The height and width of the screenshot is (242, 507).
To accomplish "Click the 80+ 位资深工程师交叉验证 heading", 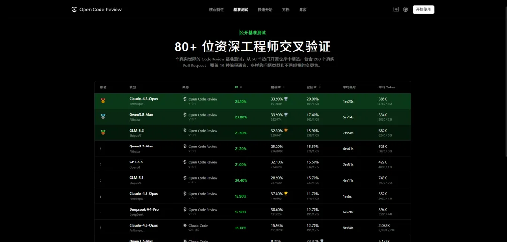I will point(253,47).
